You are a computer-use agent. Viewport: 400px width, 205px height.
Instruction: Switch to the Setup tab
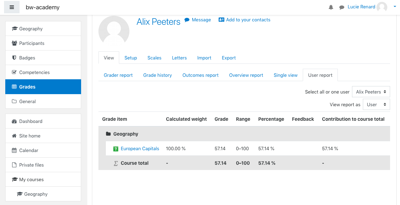coord(131,58)
